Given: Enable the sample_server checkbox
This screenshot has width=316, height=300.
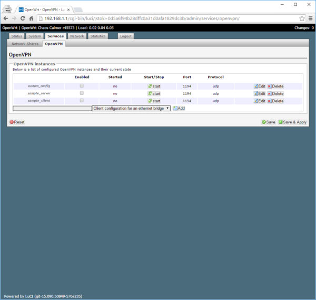Looking at the screenshot, I should pos(82,93).
